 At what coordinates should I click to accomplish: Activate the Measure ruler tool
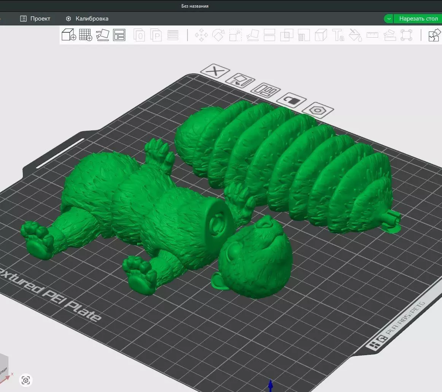tap(372, 35)
